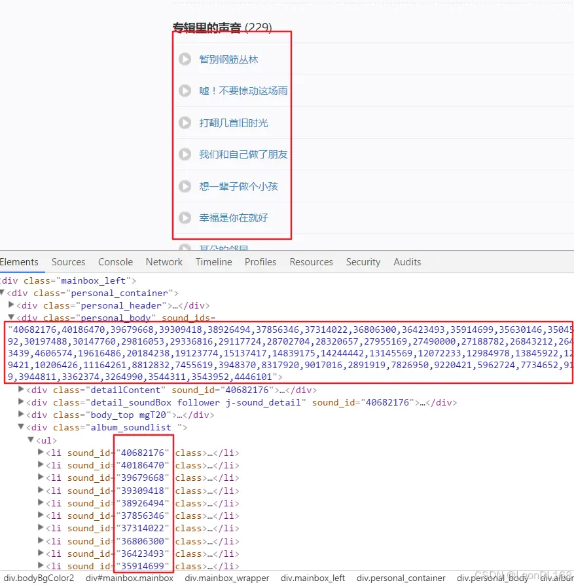The image size is (574, 585).
Task: Expand the li with sound_id 39679668
Action: point(41,477)
